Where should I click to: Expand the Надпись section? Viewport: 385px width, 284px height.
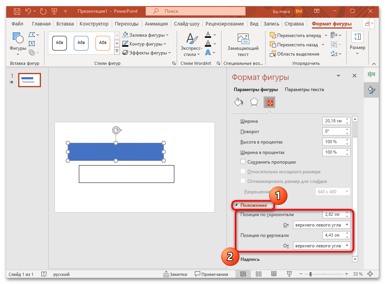[250, 259]
